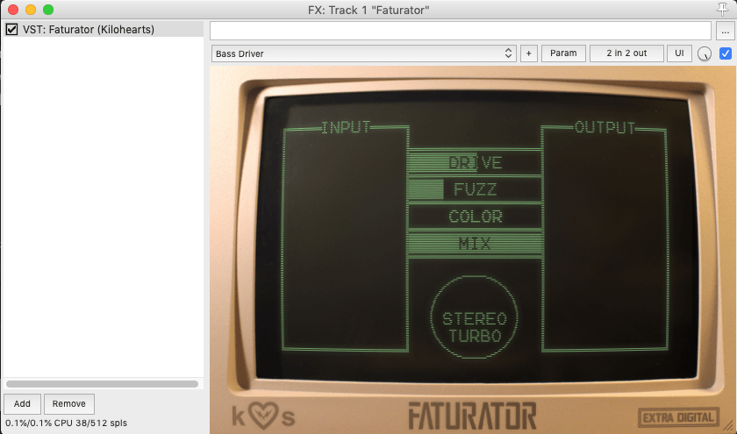Image resolution: width=737 pixels, height=434 pixels.
Task: Adjust the DRIVE slider
Action: click(475, 162)
